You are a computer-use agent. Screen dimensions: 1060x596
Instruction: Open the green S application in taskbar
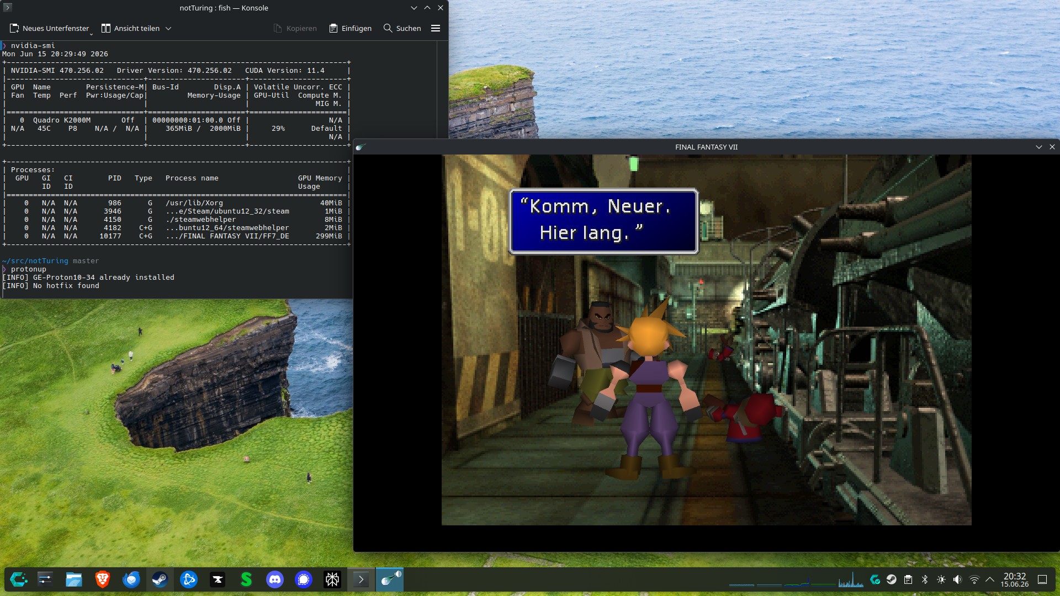pyautogui.click(x=246, y=579)
